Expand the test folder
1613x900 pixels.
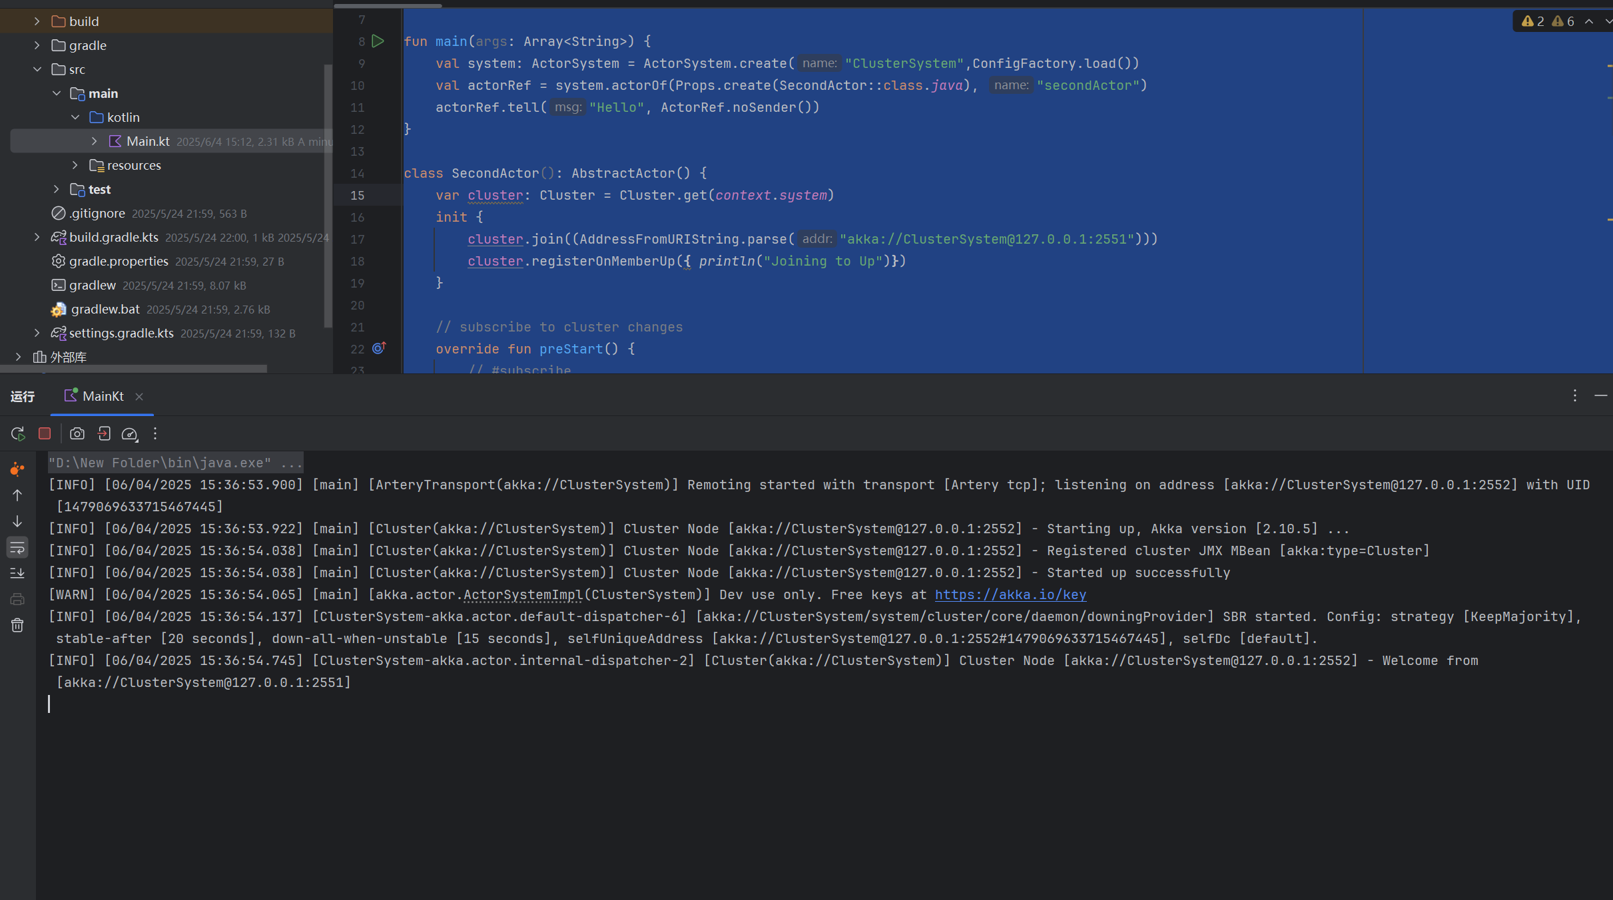(57, 189)
